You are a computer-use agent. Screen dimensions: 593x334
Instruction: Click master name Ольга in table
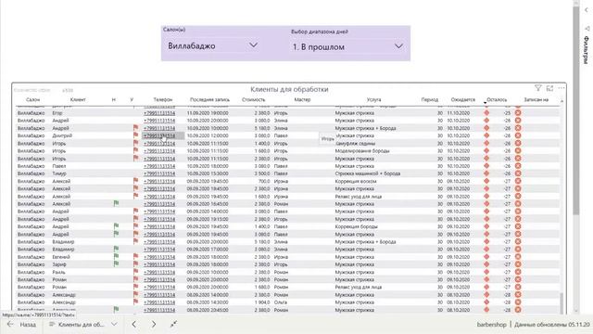point(281,302)
